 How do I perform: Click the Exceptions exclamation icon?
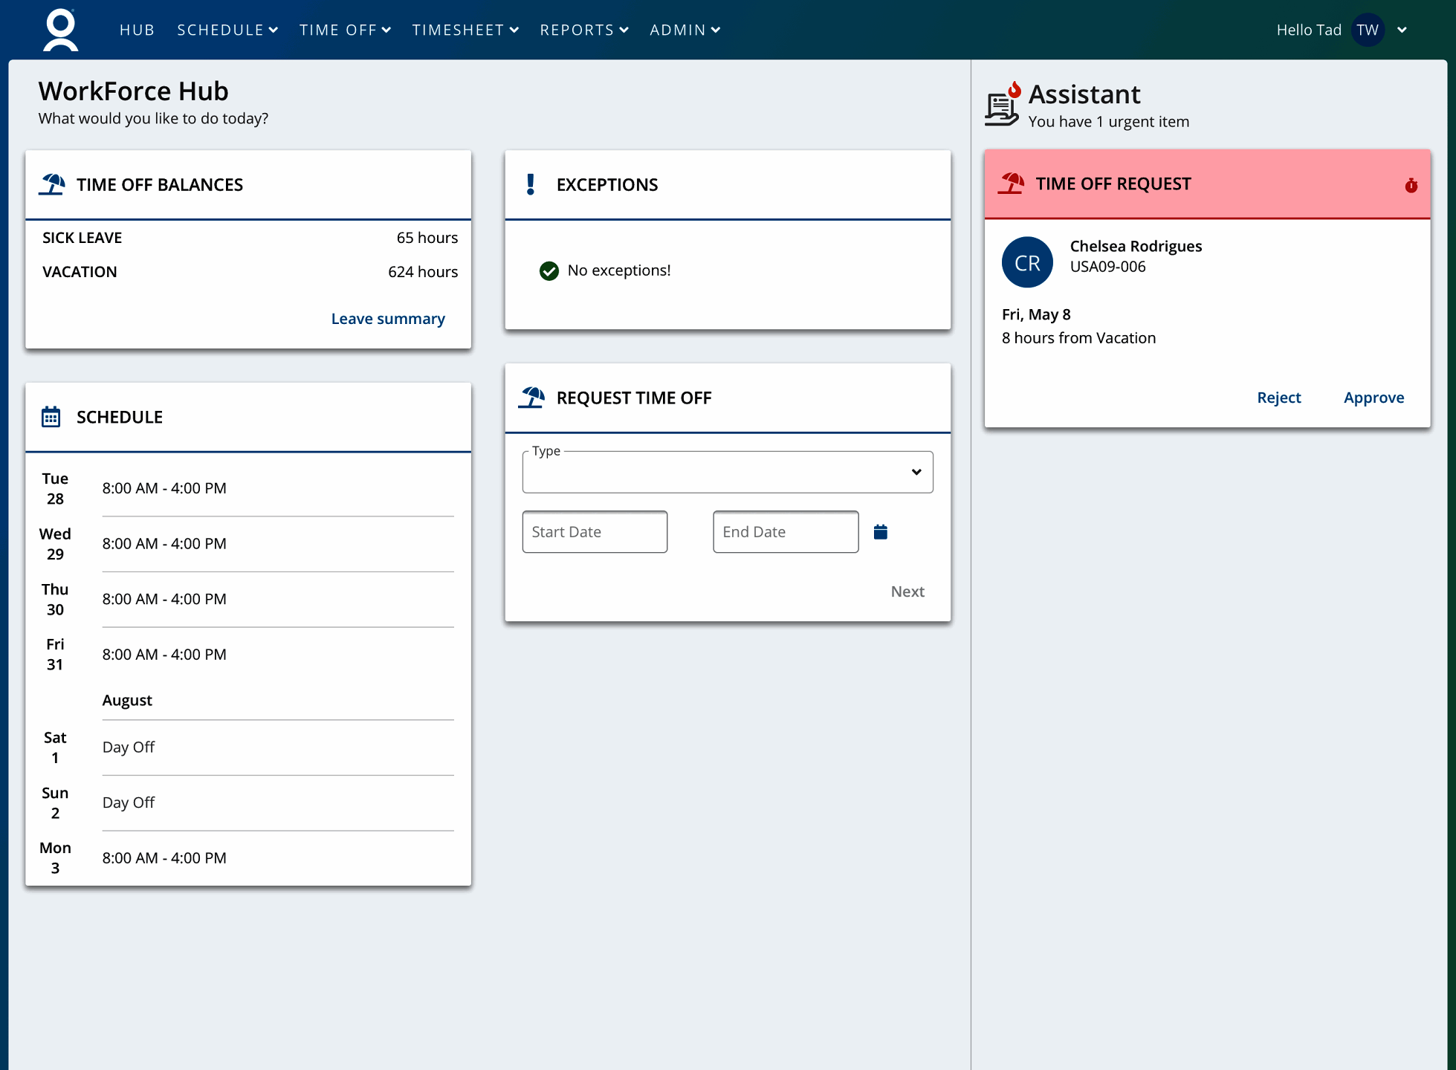pos(530,184)
